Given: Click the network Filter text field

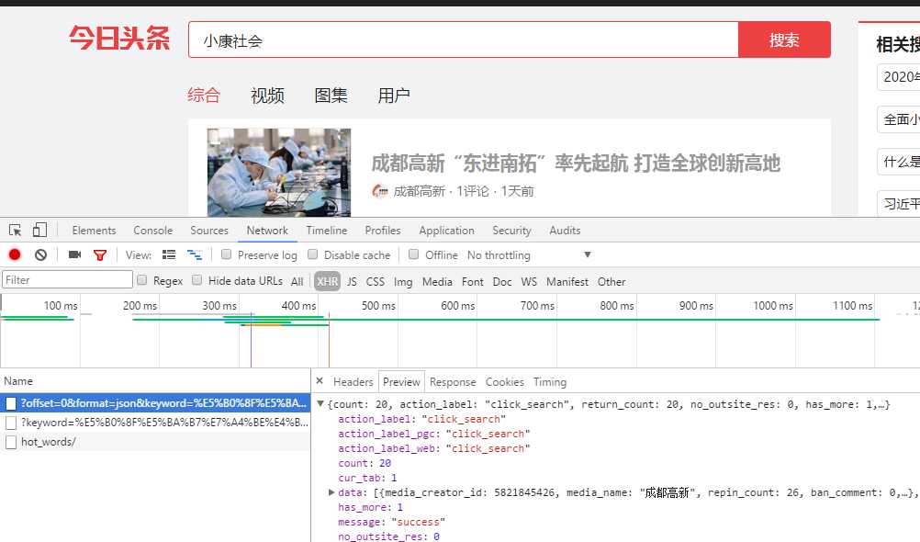Looking at the screenshot, I should pyautogui.click(x=67, y=279).
